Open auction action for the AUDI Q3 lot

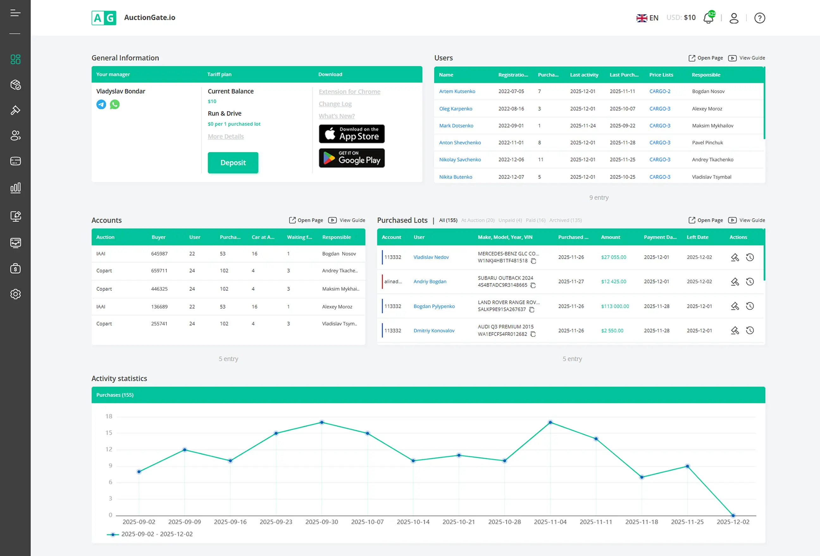pos(735,330)
